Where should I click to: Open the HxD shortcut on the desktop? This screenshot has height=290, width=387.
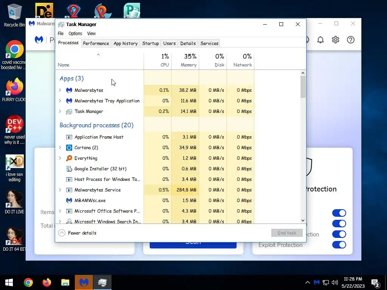[14, 168]
